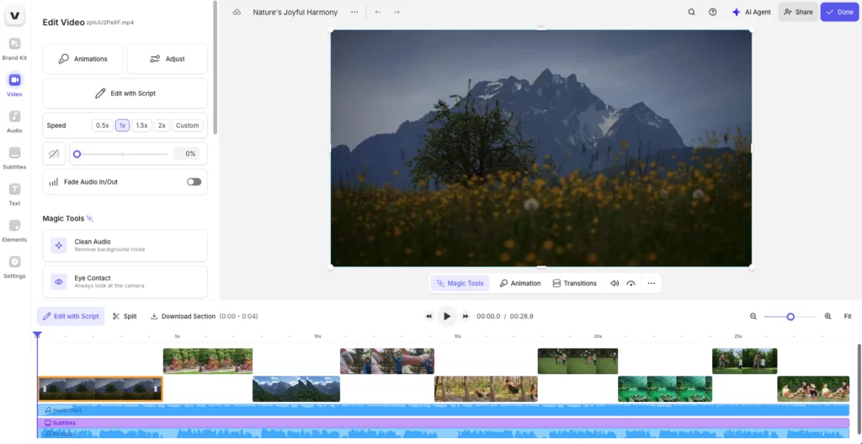Screen dimensions: 862x444
Task: Select the purple Subtitles track
Action: [x=443, y=423]
